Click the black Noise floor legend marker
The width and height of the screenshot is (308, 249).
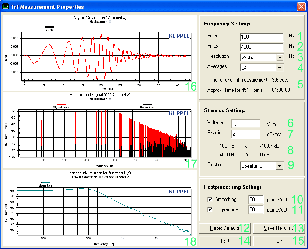click(x=148, y=104)
